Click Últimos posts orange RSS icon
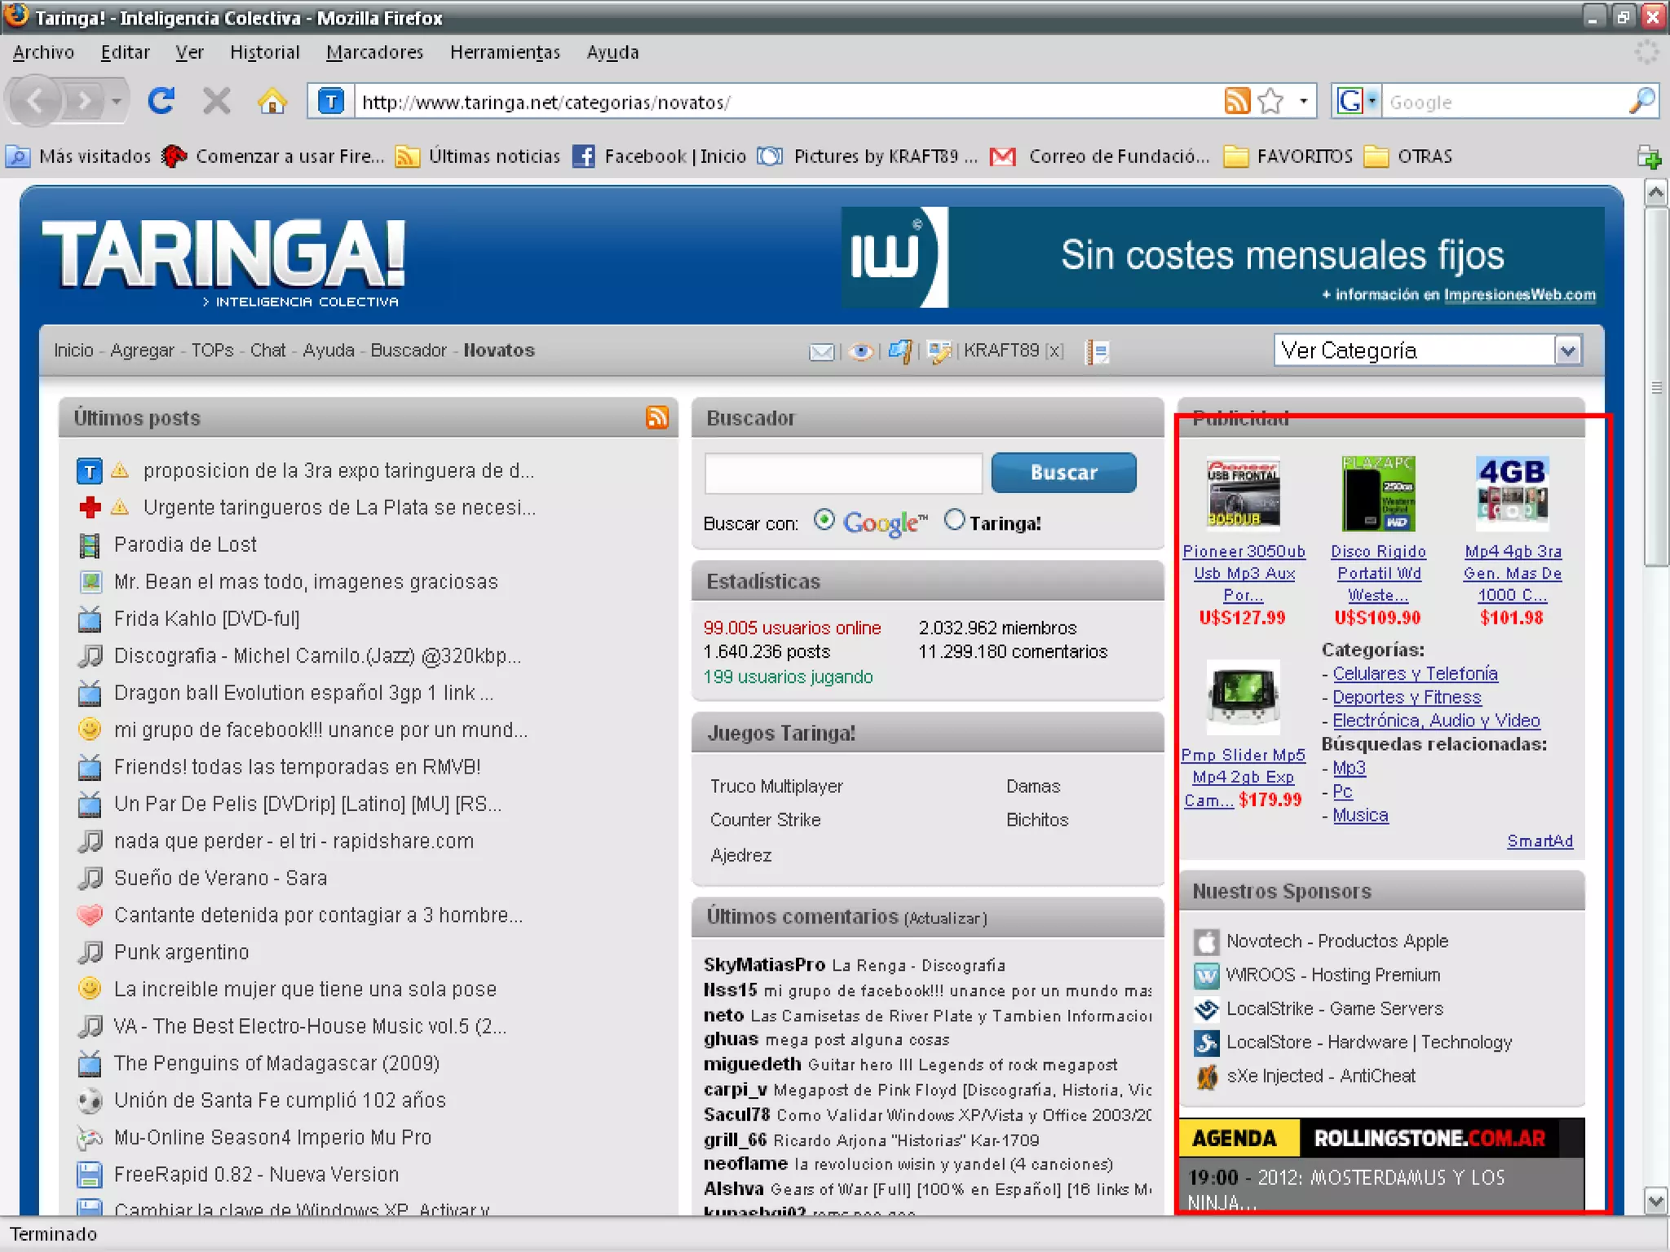 tap(656, 417)
